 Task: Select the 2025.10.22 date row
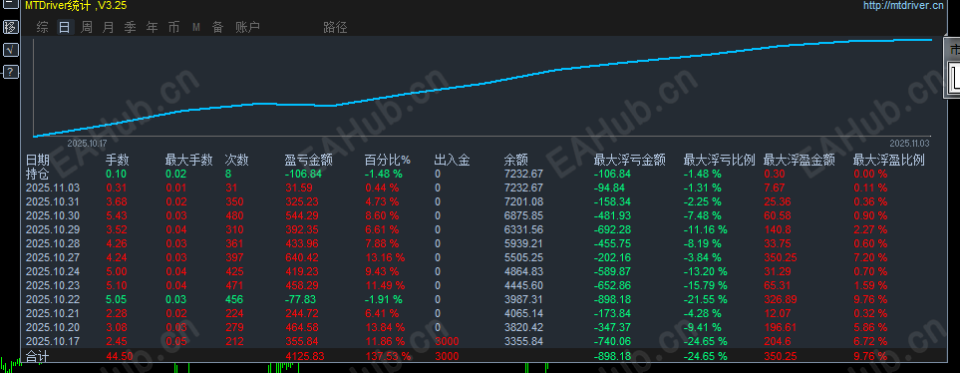pyautogui.click(x=53, y=299)
